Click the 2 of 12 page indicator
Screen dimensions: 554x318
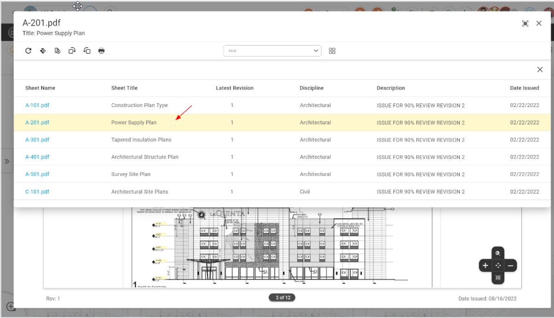pos(282,298)
